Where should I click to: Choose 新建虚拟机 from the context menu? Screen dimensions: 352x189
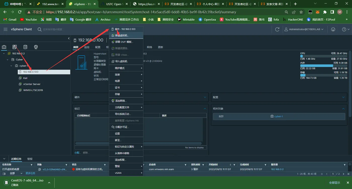click(x=126, y=35)
